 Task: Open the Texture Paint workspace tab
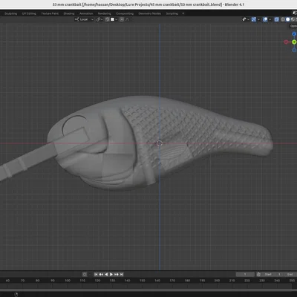[50, 13]
